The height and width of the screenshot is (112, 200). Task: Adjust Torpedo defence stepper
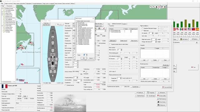[x=77, y=77]
